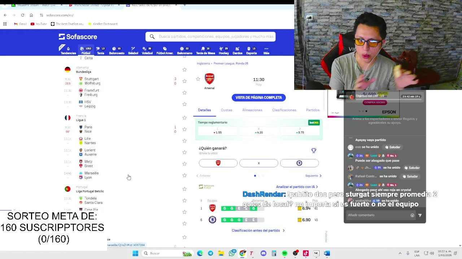Vote X for a draw
This screenshot has height=259, width=462.
(259, 163)
